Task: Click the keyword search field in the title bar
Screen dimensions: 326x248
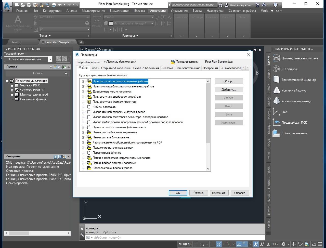Action: (x=194, y=5)
